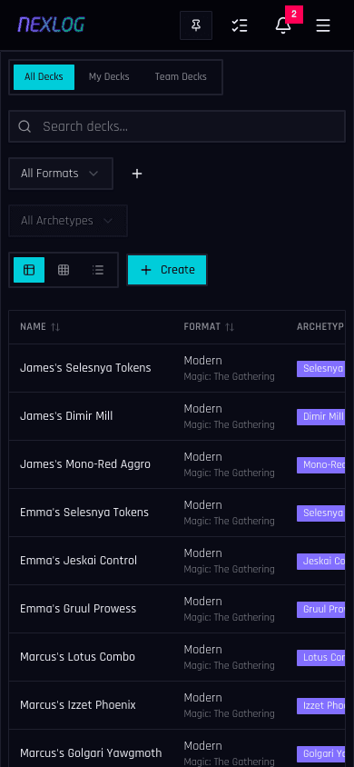
Task: Add a filter with plus icon
Action: pos(137,174)
